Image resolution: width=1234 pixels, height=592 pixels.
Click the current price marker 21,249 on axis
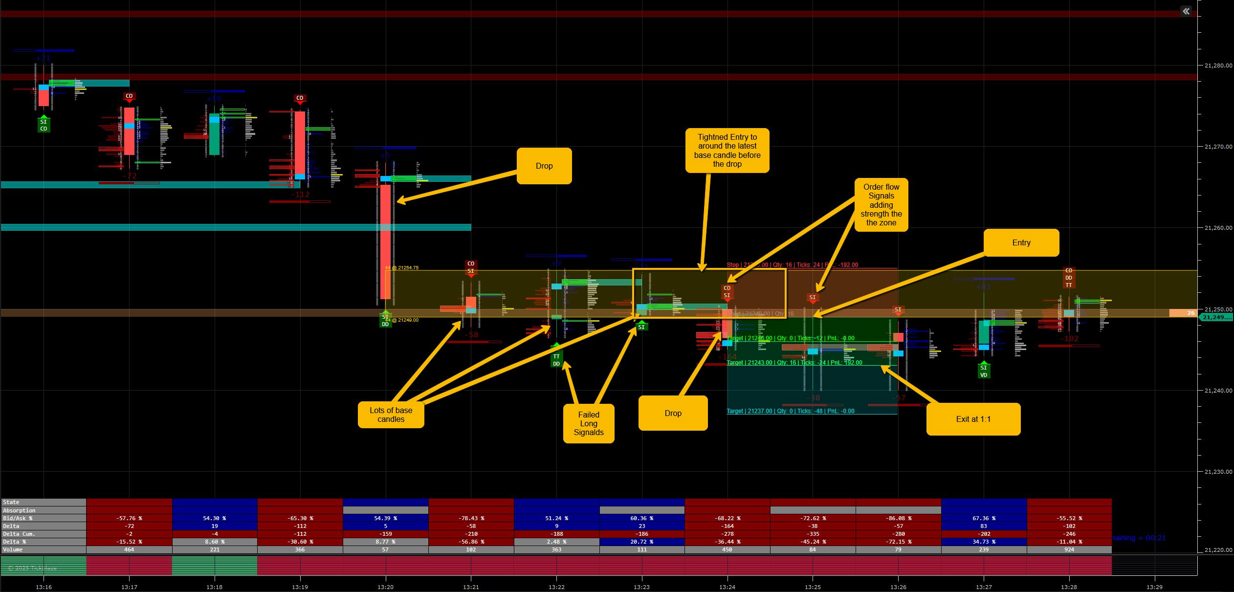(x=1215, y=317)
